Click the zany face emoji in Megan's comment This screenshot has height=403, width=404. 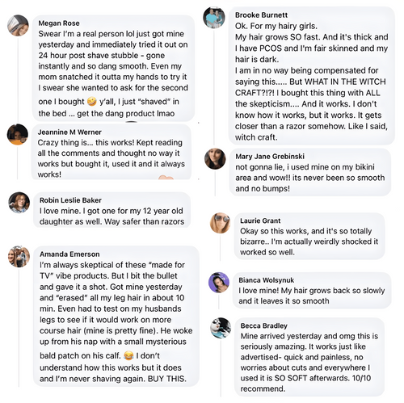(92, 102)
